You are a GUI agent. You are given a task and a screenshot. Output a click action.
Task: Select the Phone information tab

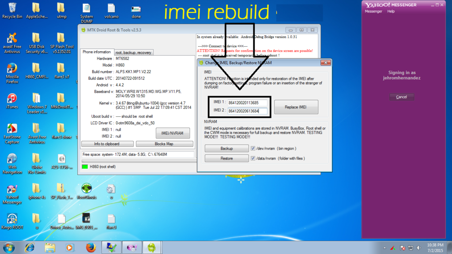pos(97,52)
